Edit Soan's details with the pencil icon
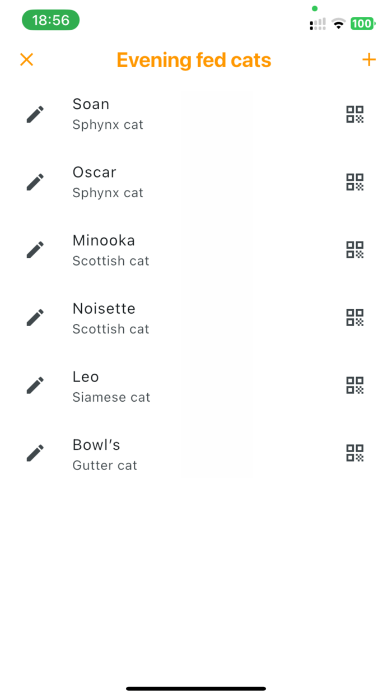This screenshot has width=392, height=697. coord(35,114)
